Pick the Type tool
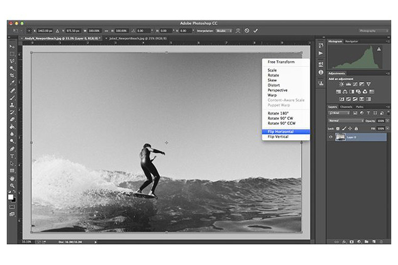This screenshot has width=398, height=265. point(12,156)
